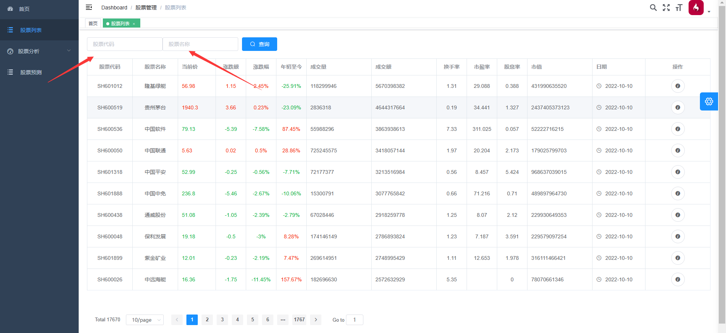Click the clock icon in the SH601012 date cell
Viewport: 726px width, 333px height.
pos(599,86)
